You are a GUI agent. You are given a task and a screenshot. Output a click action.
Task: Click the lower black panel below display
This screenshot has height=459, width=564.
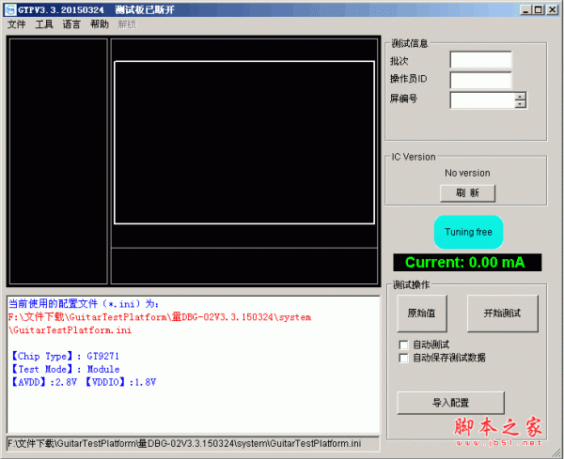tap(244, 267)
